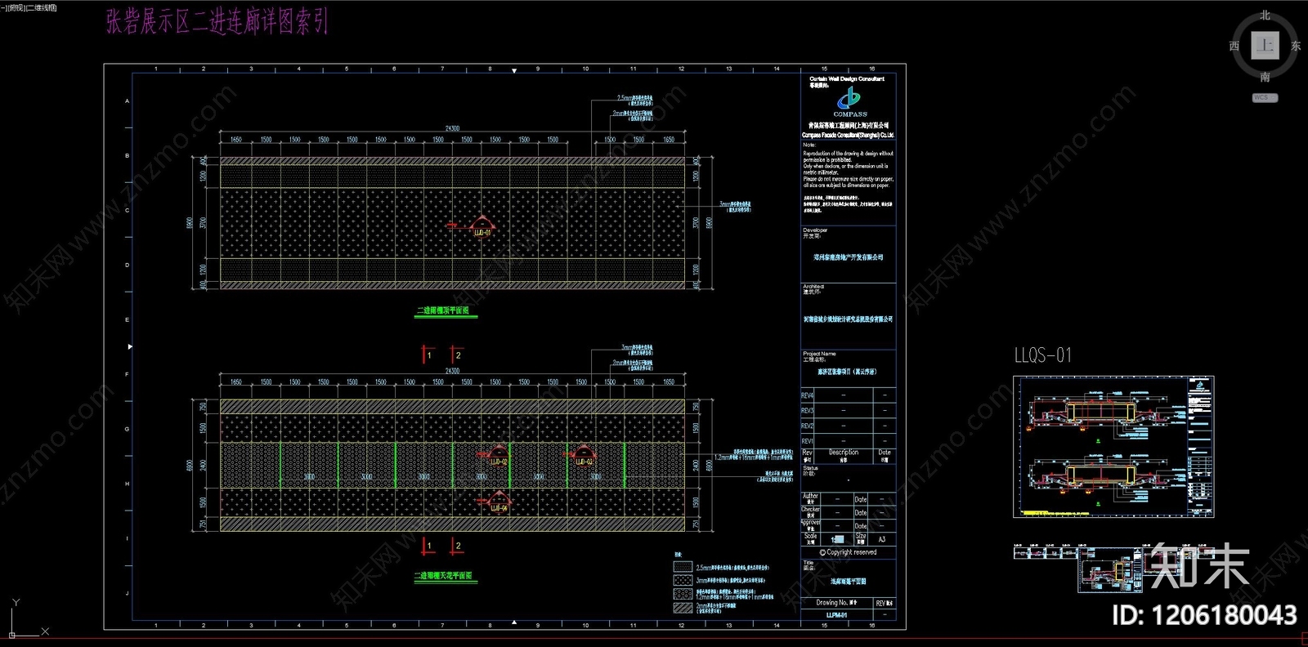Viewport: 1308px width, 647px height.
Task: Select the A3 size cell in title block
Action: pos(882,539)
